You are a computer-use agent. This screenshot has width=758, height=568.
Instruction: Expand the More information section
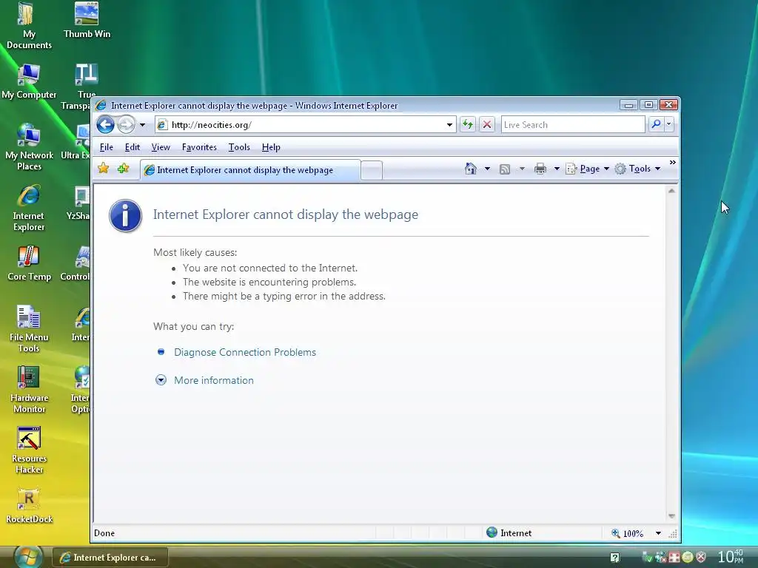point(213,380)
